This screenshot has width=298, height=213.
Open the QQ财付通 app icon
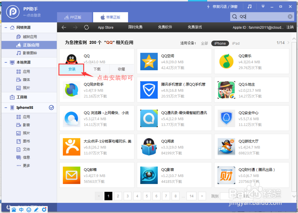pyautogui.click(x=226, y=175)
